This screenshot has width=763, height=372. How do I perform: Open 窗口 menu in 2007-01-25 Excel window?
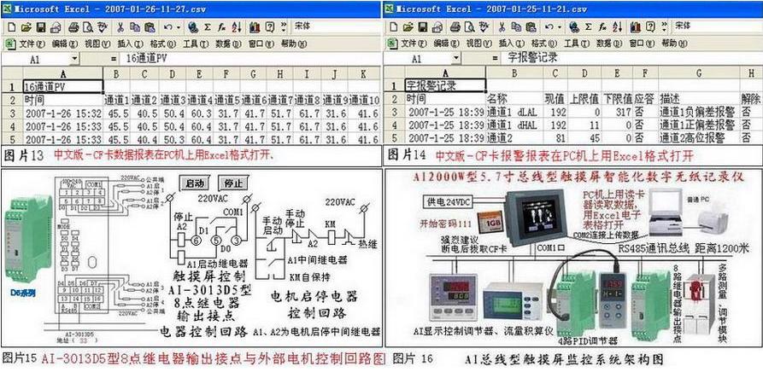click(642, 44)
